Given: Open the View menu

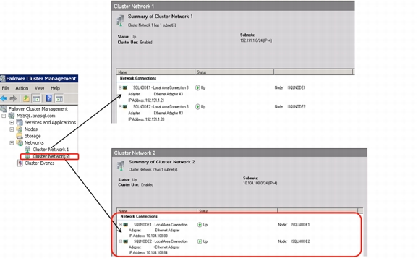Looking at the screenshot, I should click(40, 88).
